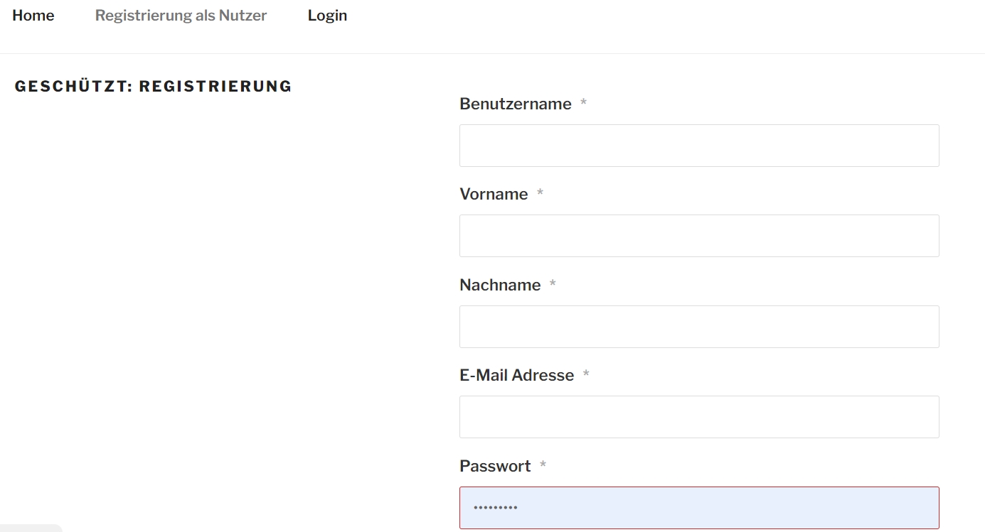Viewport: 985px width, 532px height.
Task: Click the Nachname label text
Action: [x=500, y=285]
